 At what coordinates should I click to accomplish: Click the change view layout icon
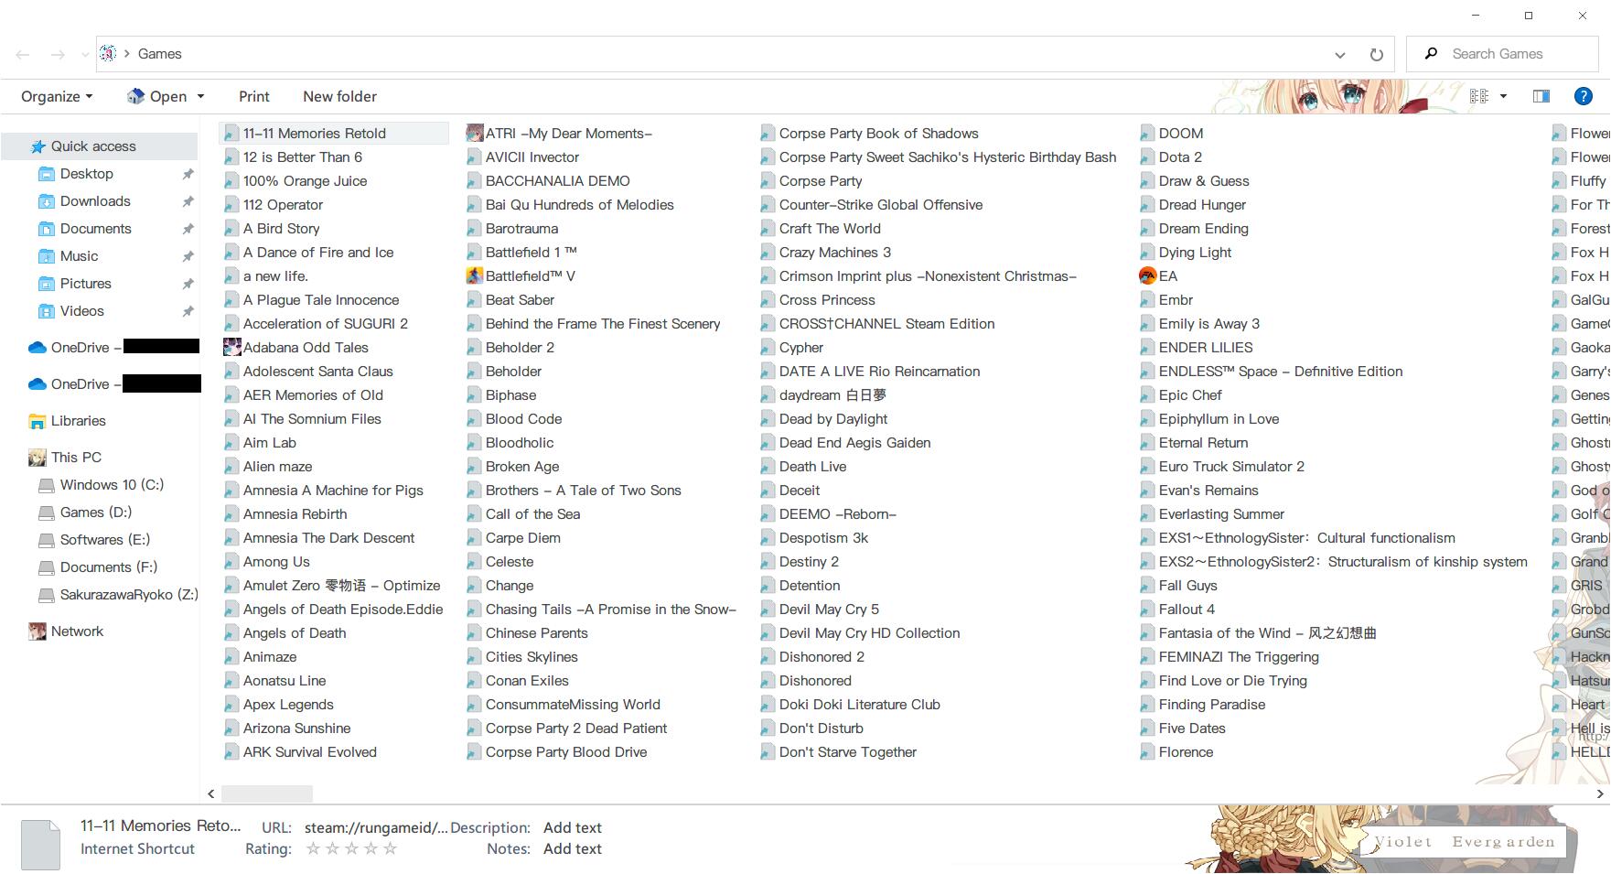click(x=1478, y=96)
